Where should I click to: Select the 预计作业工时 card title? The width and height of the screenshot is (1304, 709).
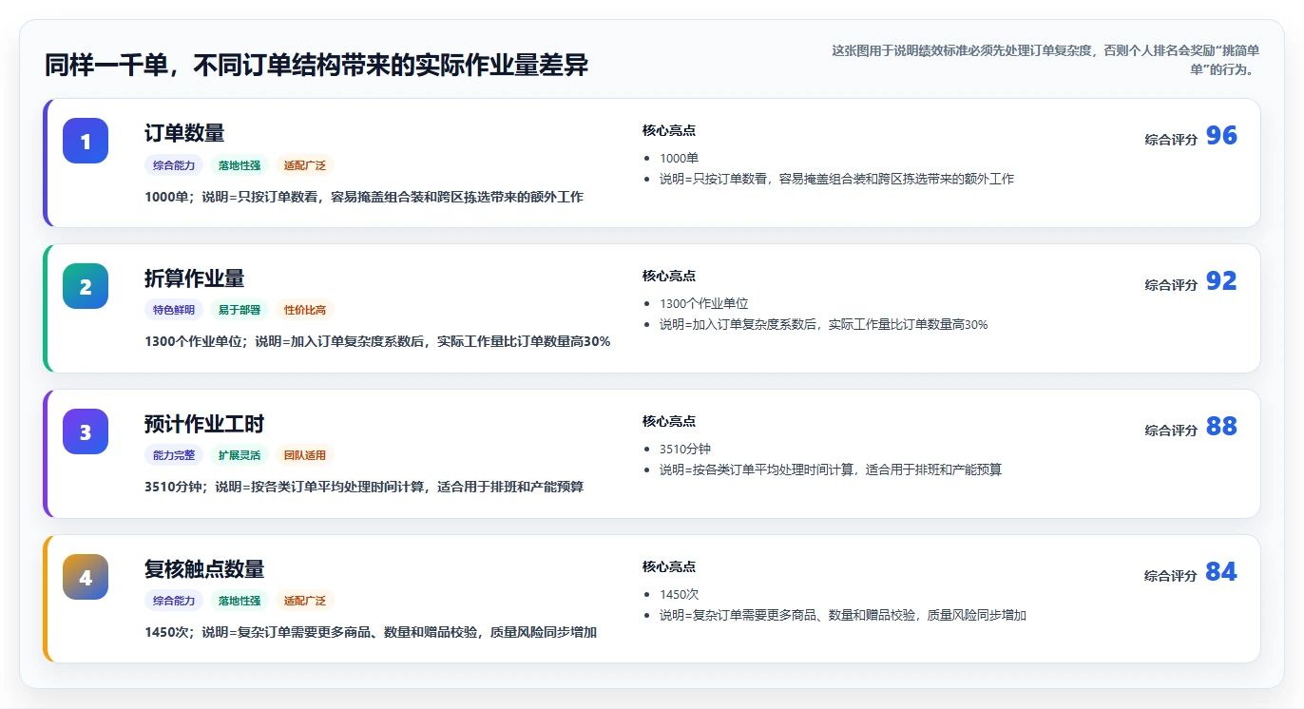click(204, 424)
